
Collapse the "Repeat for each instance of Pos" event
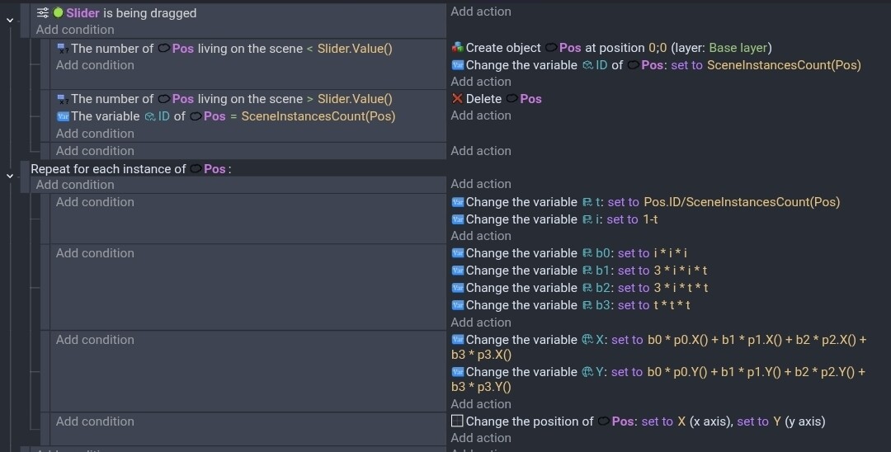(x=10, y=175)
